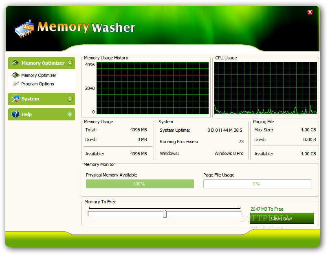Click the Memory Washer chip logo icon
This screenshot has height=255, width=328.
click(x=25, y=29)
